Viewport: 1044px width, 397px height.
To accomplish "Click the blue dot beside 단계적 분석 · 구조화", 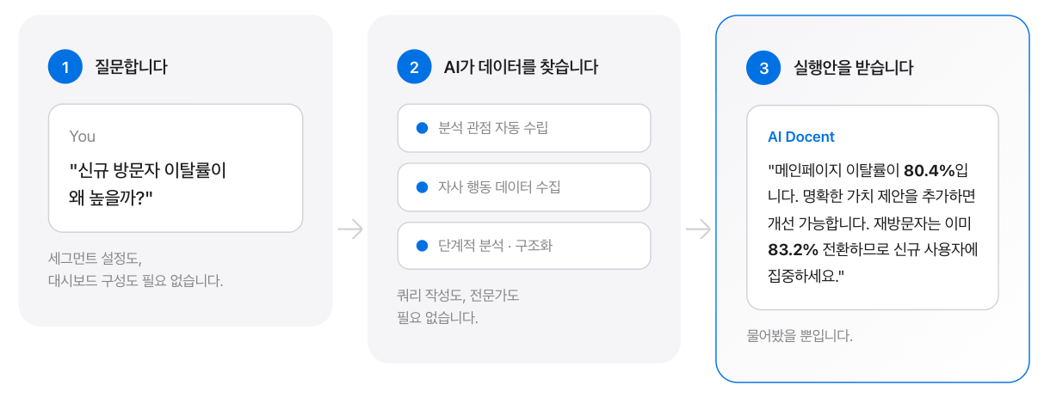I will click(x=422, y=246).
